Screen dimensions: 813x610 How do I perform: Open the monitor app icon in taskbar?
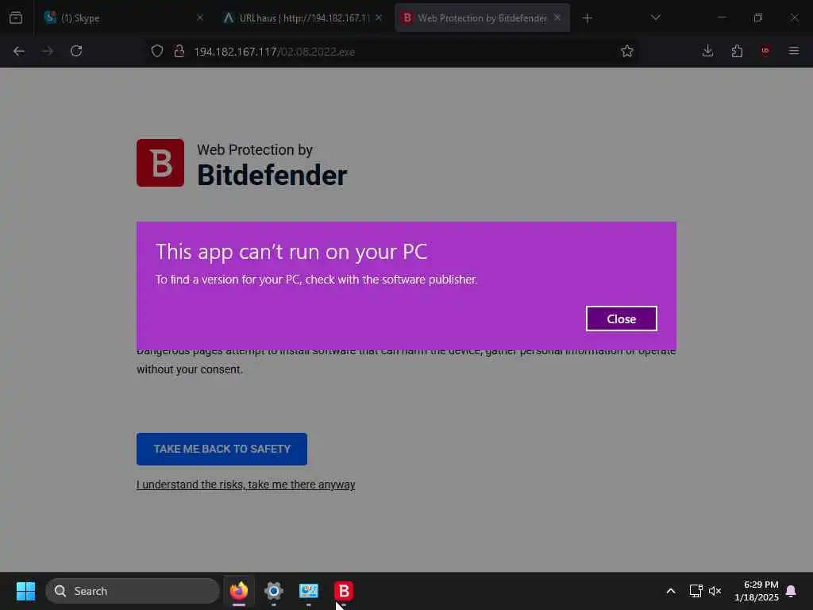pyautogui.click(x=309, y=591)
